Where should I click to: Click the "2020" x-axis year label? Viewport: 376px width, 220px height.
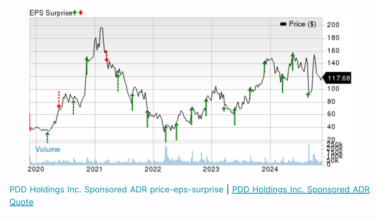tap(36, 169)
